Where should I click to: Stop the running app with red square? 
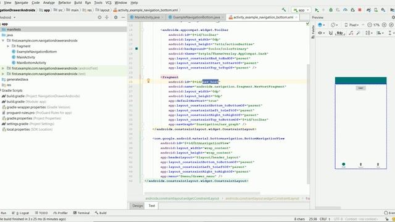[x=360, y=10]
